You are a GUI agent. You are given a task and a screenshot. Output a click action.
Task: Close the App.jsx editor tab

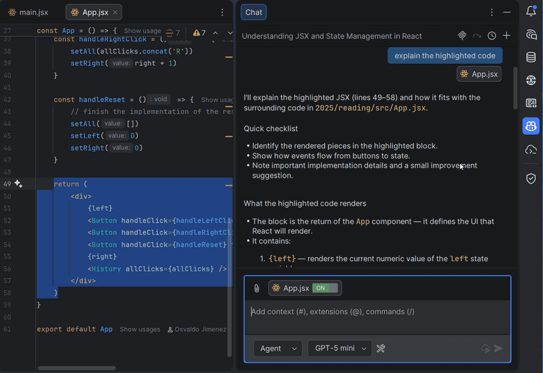tap(115, 12)
